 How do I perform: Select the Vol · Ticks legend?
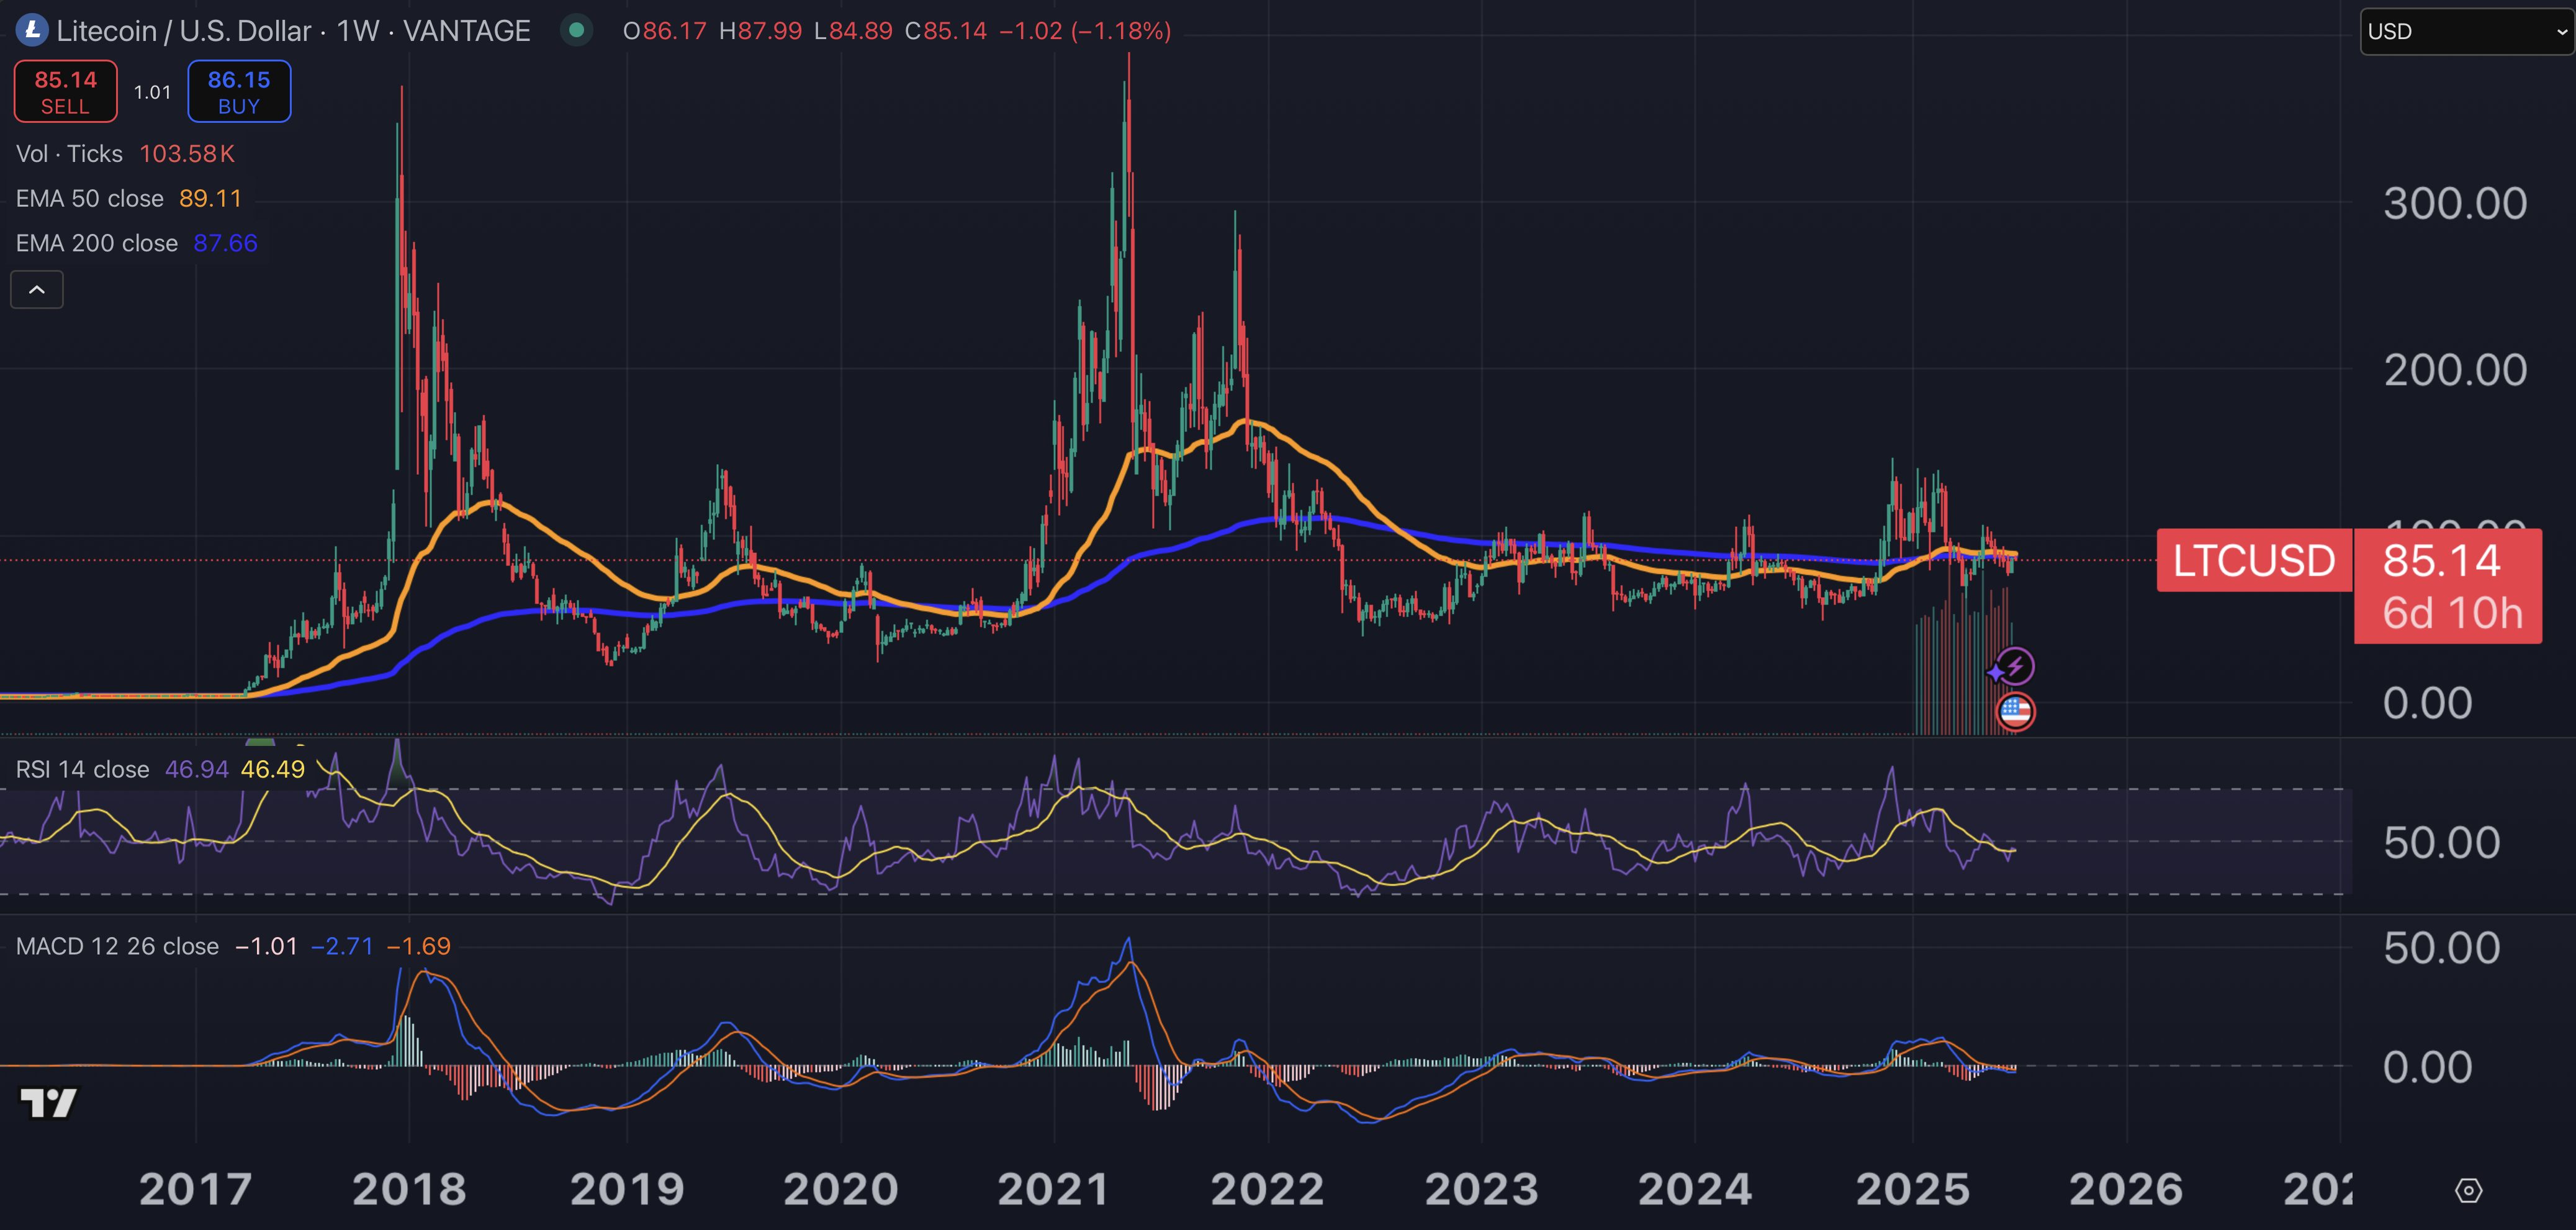70,154
